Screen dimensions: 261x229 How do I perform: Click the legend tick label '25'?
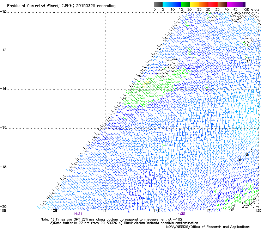tap(199, 9)
